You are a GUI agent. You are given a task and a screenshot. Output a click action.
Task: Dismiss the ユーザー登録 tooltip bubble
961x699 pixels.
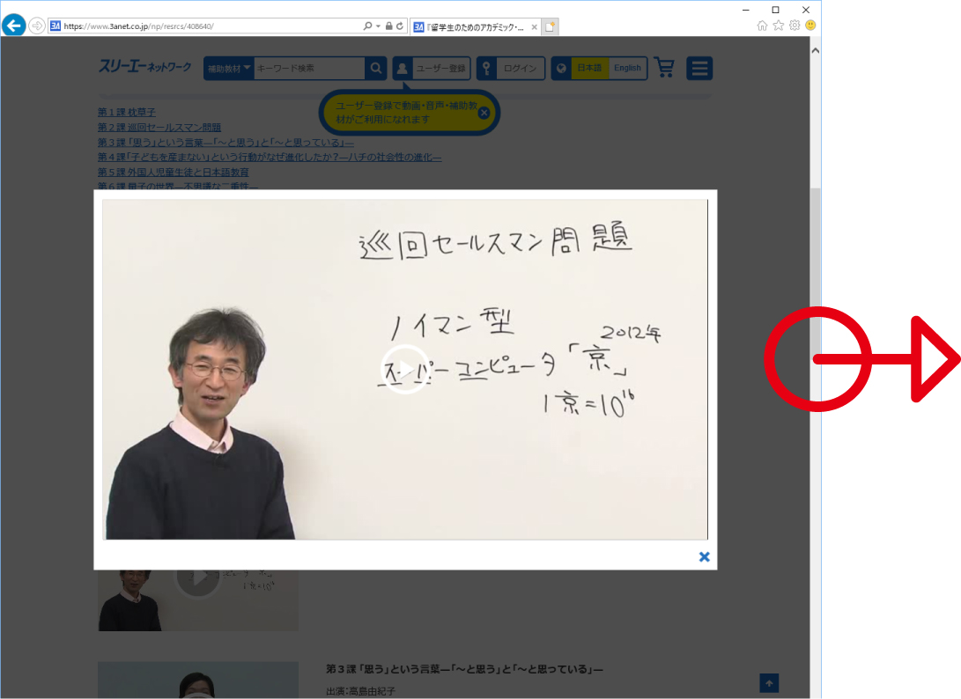484,113
